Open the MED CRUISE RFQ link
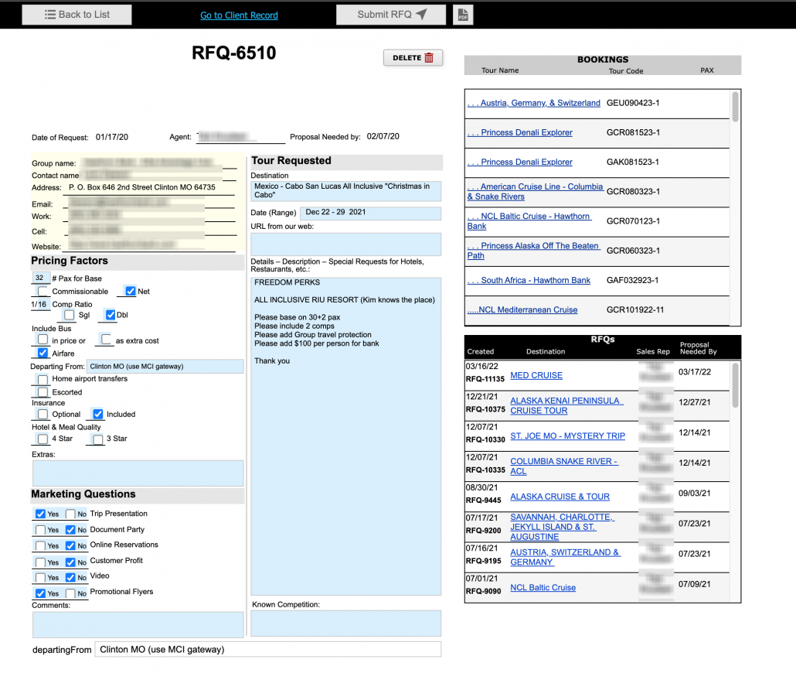 click(x=536, y=375)
